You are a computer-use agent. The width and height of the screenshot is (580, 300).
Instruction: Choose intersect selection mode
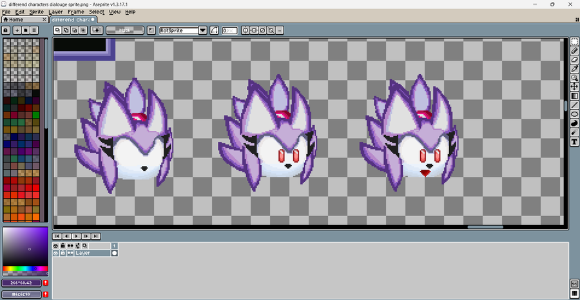(83, 30)
